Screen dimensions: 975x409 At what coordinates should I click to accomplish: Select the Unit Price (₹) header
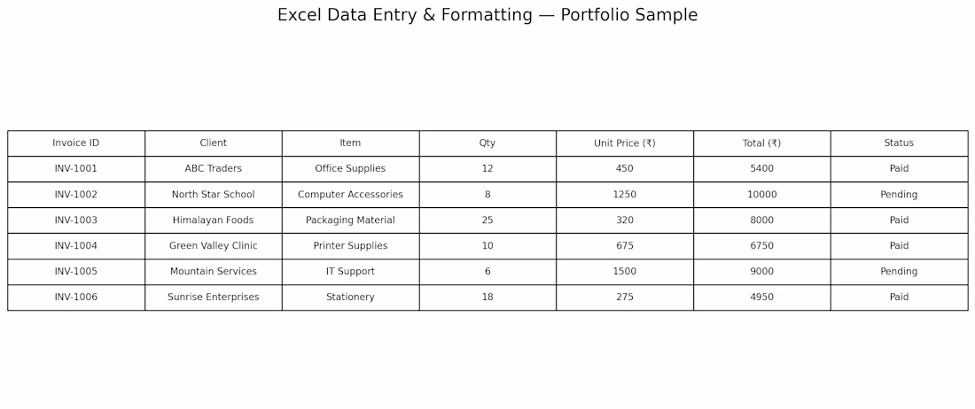tap(625, 143)
